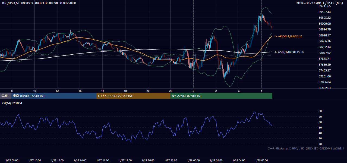Click hour tick '6' under the price chart
The width and height of the screenshot is (347, 163).
point(261,91)
